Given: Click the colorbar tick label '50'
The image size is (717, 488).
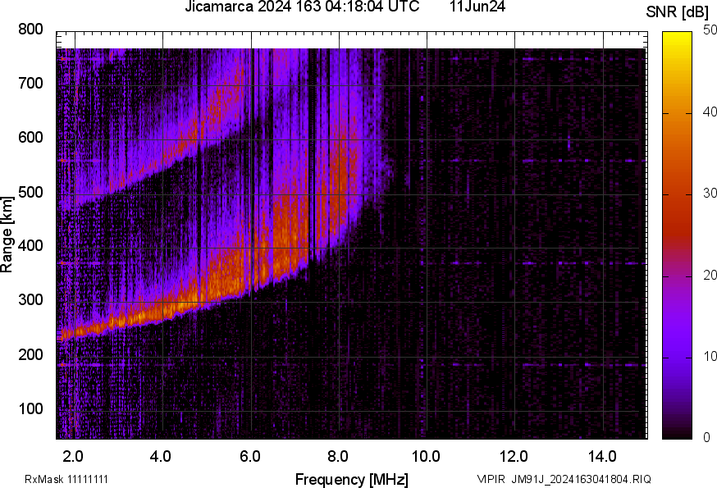Looking at the screenshot, I should (x=710, y=30).
